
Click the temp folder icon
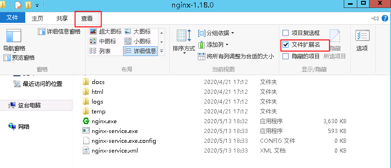pos(86,111)
